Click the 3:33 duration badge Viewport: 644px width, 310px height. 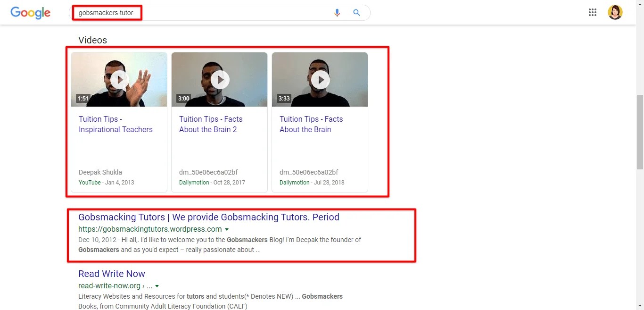point(284,99)
